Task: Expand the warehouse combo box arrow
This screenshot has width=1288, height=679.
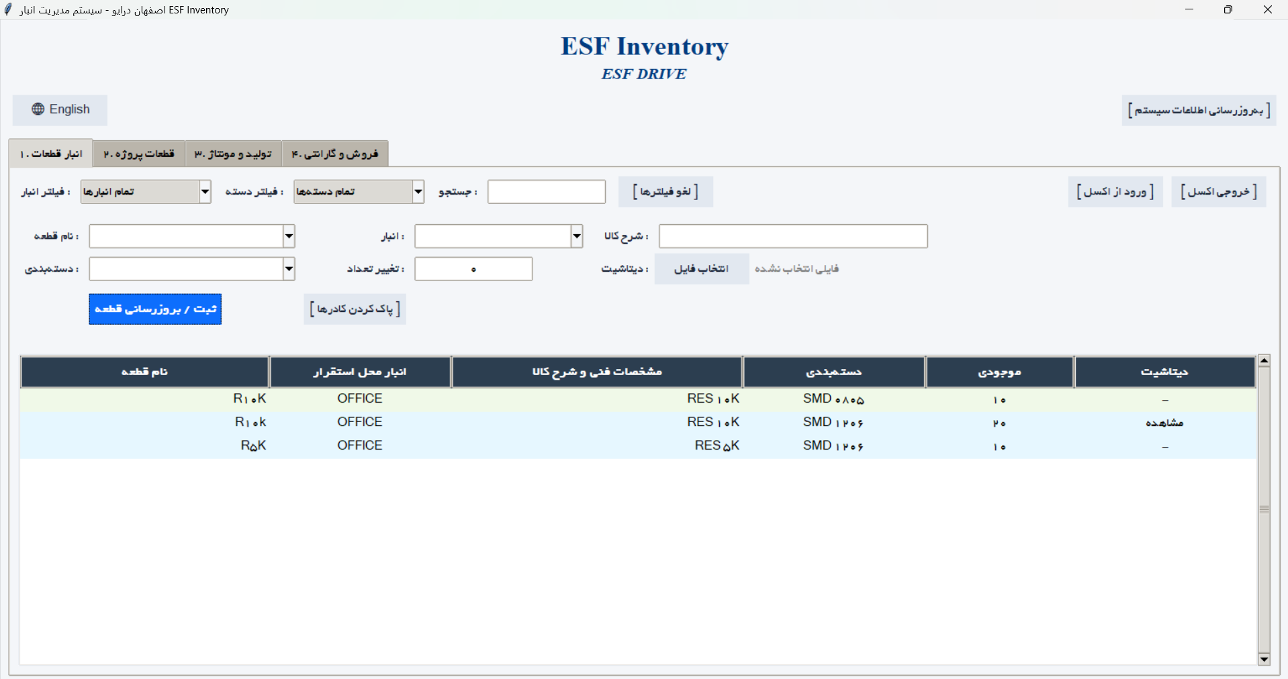Action: click(577, 236)
